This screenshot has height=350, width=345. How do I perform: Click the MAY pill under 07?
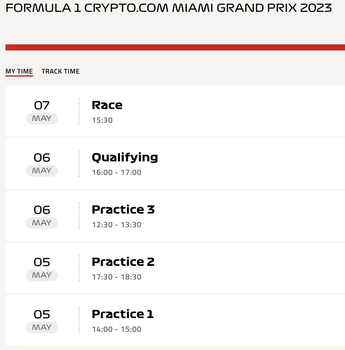(42, 118)
